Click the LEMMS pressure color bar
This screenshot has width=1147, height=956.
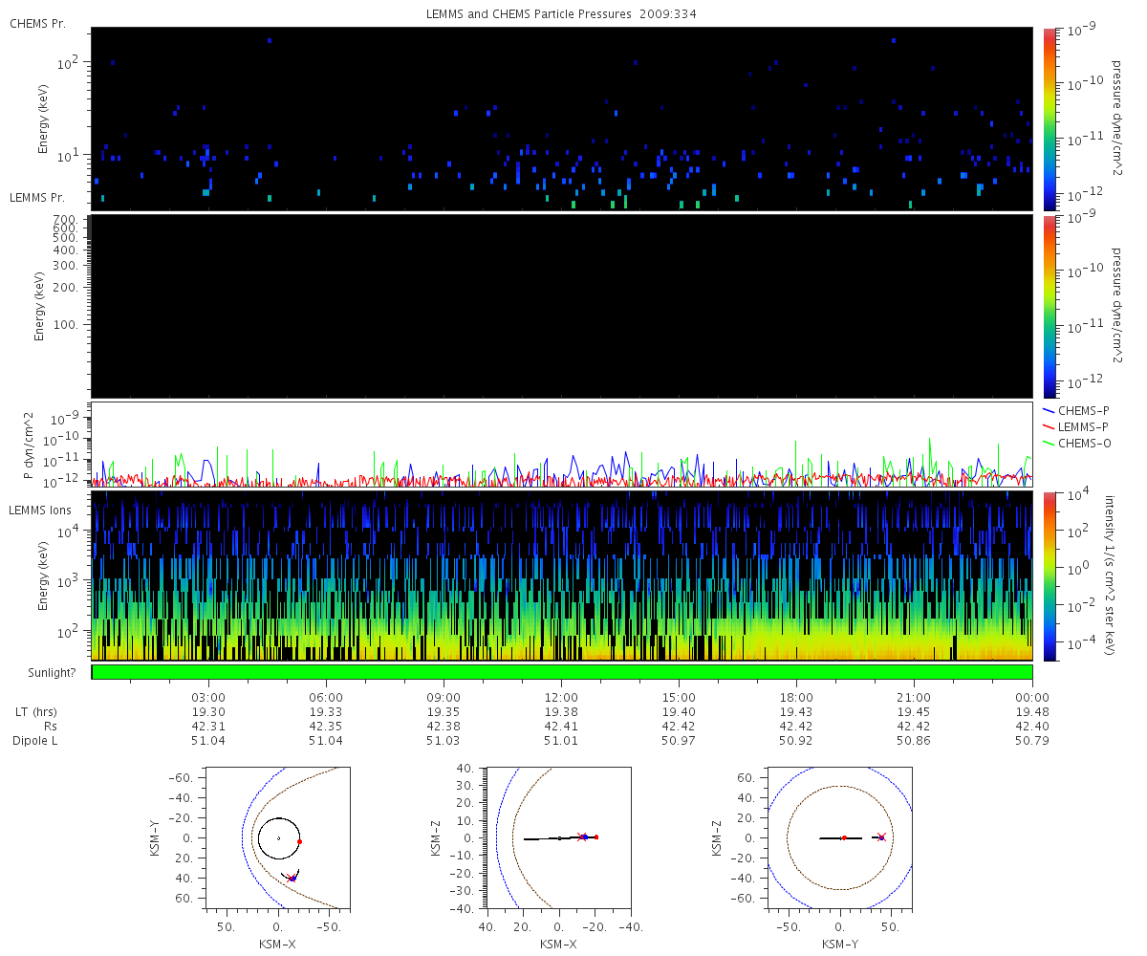(1049, 306)
